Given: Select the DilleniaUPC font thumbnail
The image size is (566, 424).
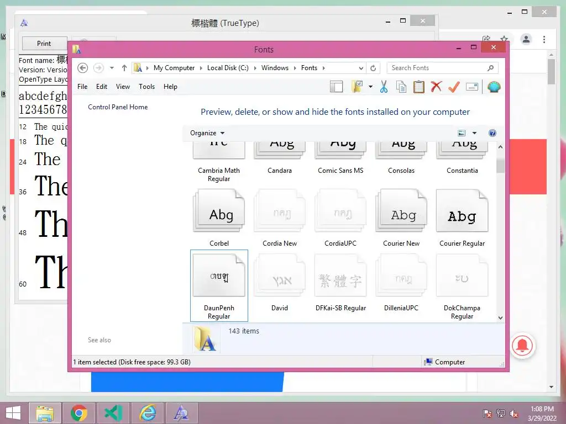Looking at the screenshot, I should pos(401,276).
